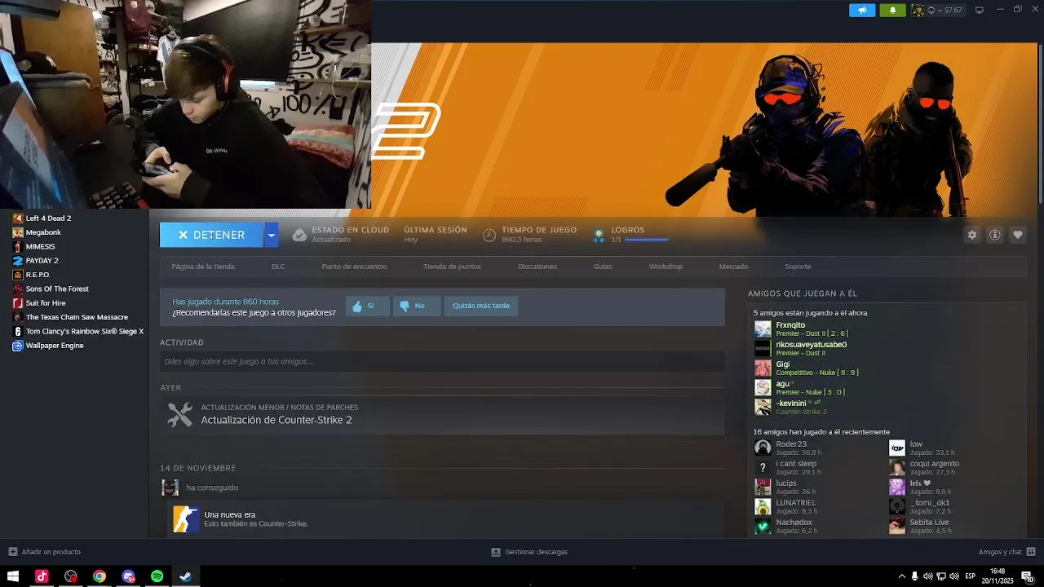Open the megaphone announcements button
The height and width of the screenshot is (587, 1044).
862,11
